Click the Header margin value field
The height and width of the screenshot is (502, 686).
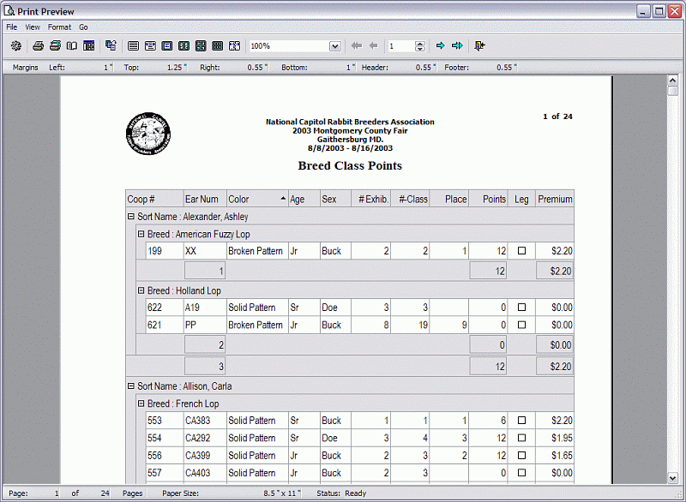point(413,68)
